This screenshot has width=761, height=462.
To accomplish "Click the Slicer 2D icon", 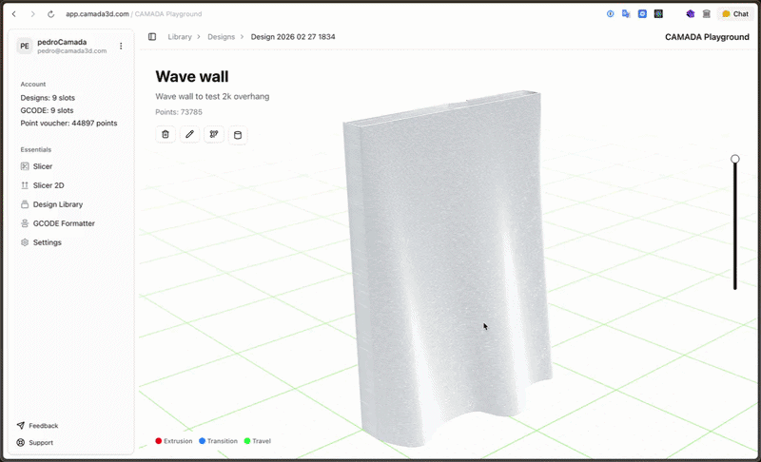I will (x=25, y=185).
